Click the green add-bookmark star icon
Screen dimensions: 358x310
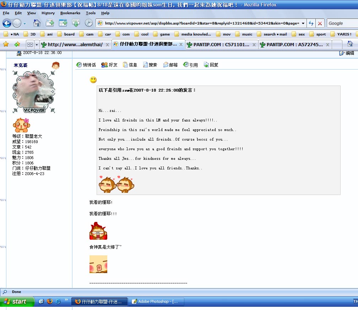[17, 44]
